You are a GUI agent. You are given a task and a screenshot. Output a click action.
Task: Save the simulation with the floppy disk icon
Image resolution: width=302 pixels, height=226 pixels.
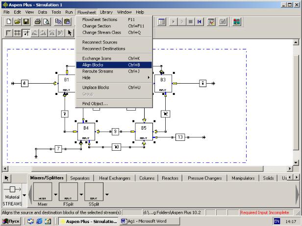click(25, 22)
